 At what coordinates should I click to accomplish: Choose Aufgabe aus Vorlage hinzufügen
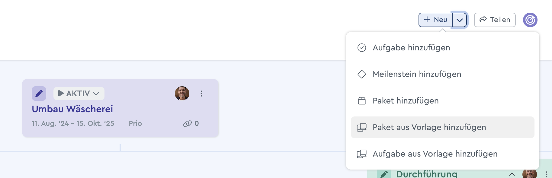pyautogui.click(x=435, y=154)
